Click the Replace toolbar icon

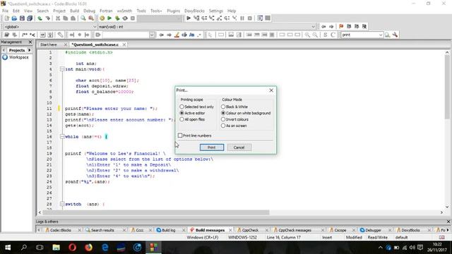pyautogui.click(x=91, y=18)
